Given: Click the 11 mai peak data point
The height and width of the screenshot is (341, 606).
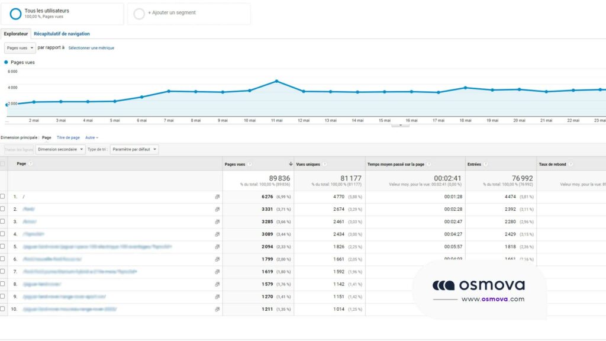Looking at the screenshot, I should (x=276, y=81).
